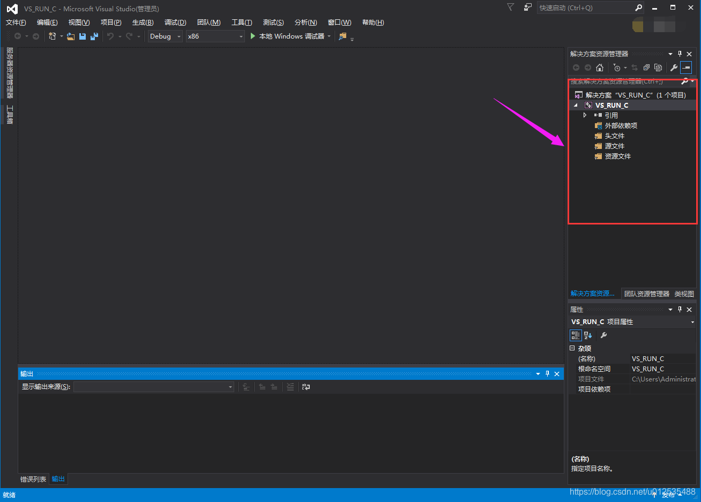Click Show All Files icon in Solution Explorer
Image resolution: width=701 pixels, height=502 pixels.
658,68
